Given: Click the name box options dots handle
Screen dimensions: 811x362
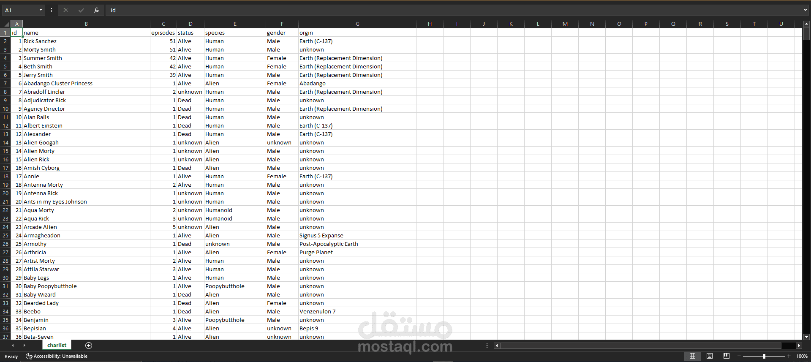Looking at the screenshot, I should 52,10.
